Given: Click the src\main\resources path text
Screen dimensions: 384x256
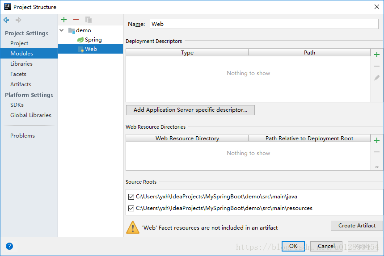Looking at the screenshot, I should [x=224, y=208].
